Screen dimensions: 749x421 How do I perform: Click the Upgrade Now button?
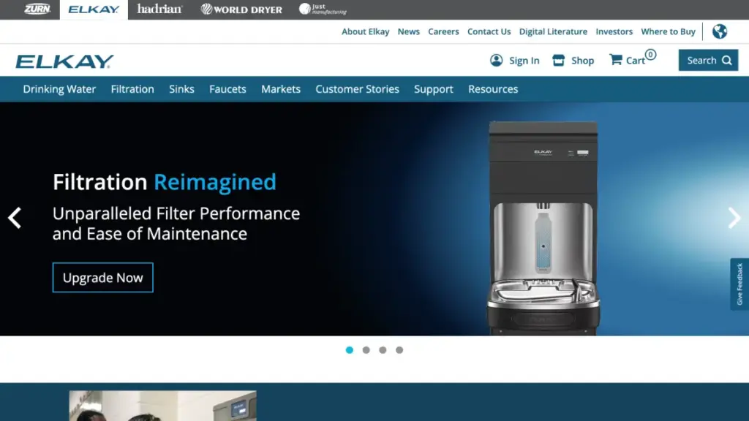pyautogui.click(x=103, y=278)
